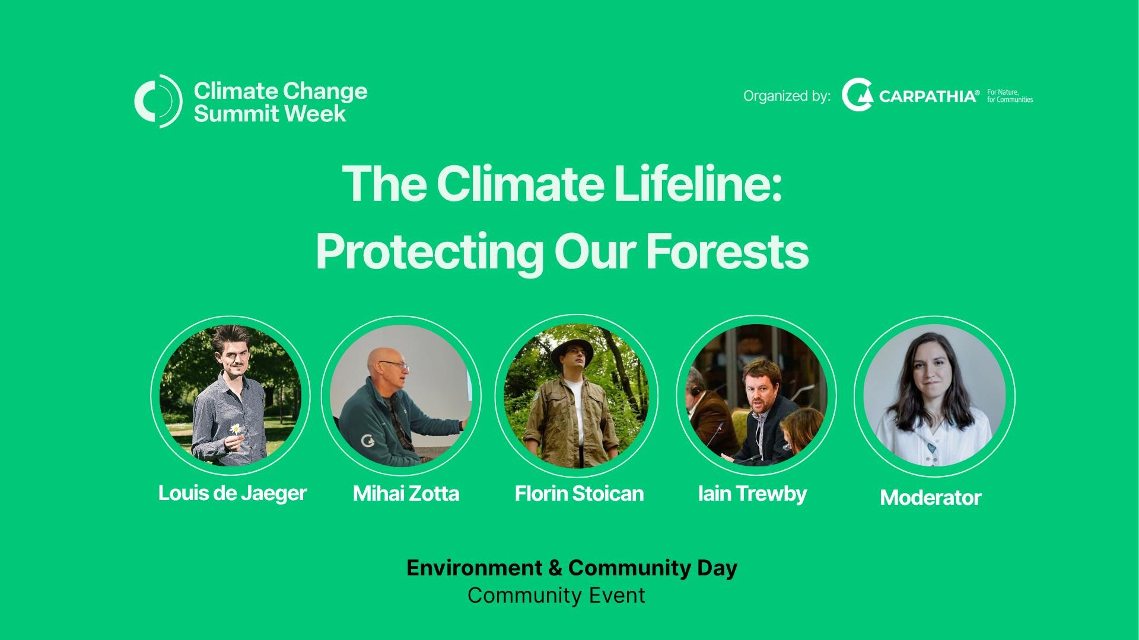Click the Carpathia mountain logo icon
Screen dimensions: 1139x640
tap(857, 95)
